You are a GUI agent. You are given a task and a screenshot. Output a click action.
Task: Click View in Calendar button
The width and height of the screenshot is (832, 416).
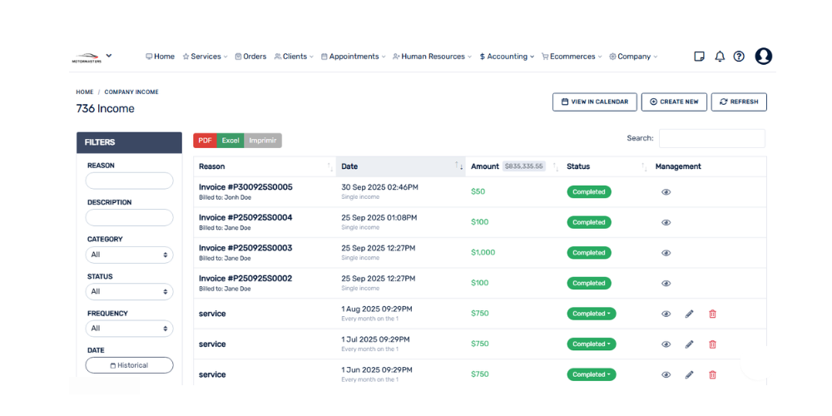pos(595,102)
